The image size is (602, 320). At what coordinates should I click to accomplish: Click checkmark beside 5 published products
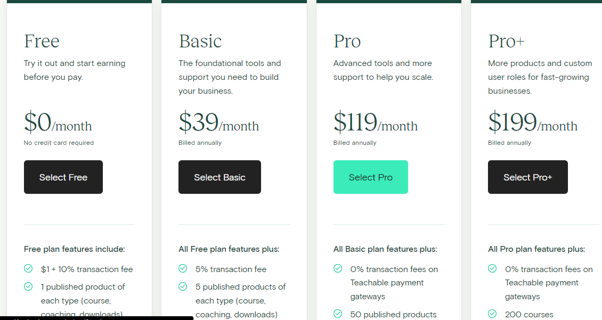(x=183, y=286)
